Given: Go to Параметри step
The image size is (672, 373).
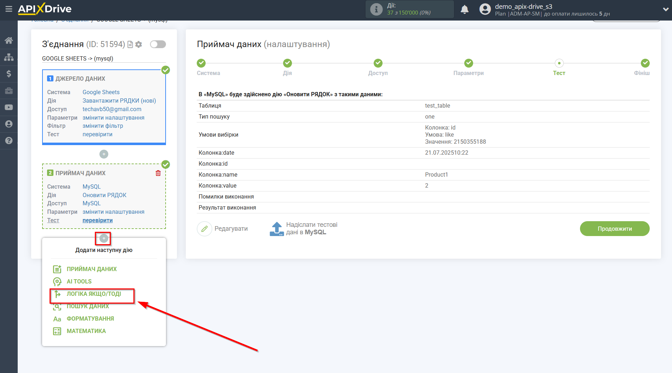Looking at the screenshot, I should tap(469, 63).
